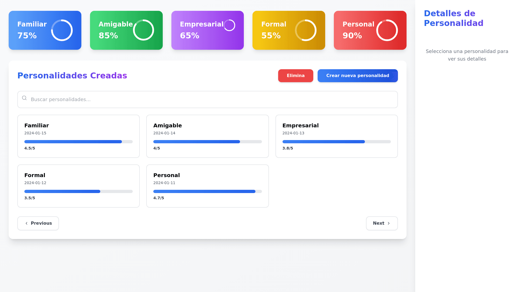Click the Amigable 85% progress ring

tap(143, 30)
